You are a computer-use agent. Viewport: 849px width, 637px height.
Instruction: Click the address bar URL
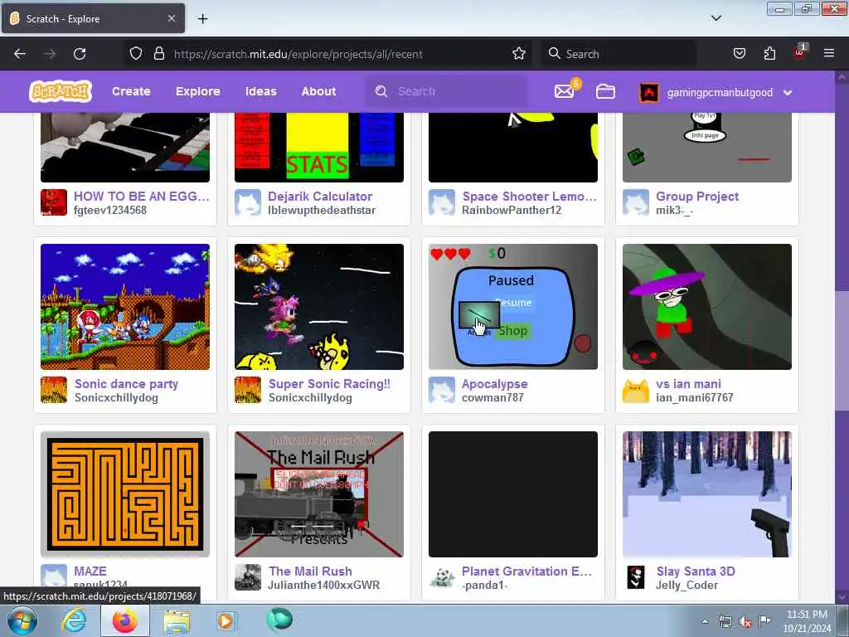tap(298, 54)
